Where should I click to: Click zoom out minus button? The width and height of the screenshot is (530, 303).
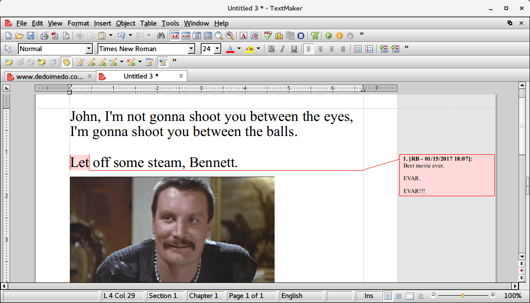(433, 296)
